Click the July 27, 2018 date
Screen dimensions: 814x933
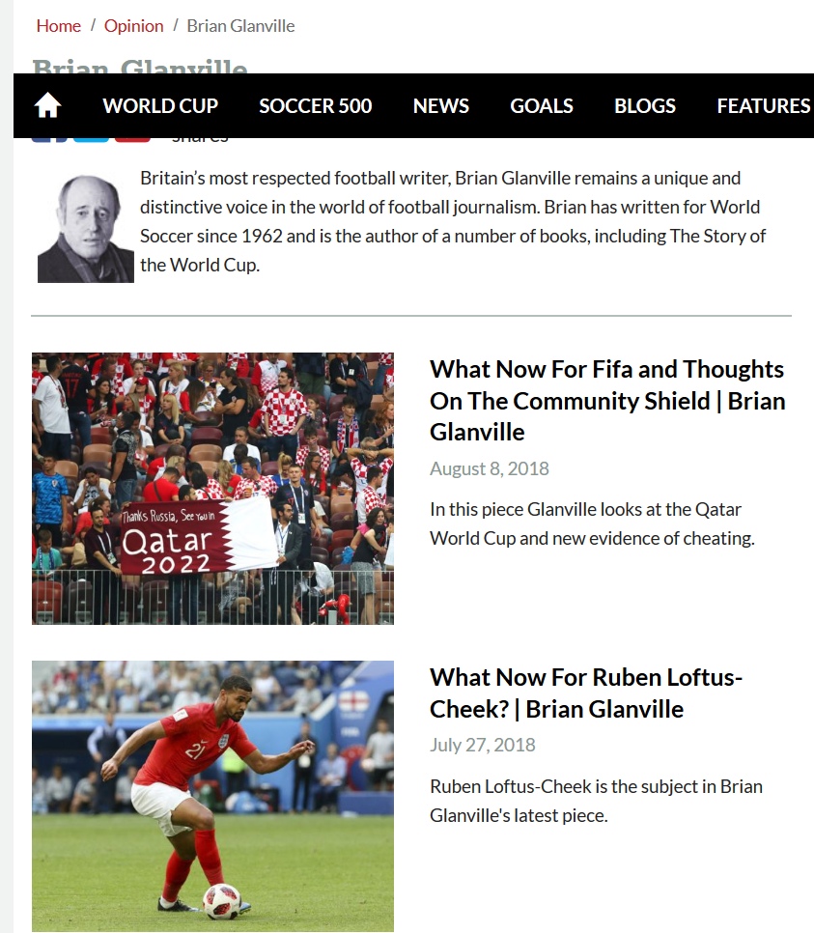(x=483, y=745)
